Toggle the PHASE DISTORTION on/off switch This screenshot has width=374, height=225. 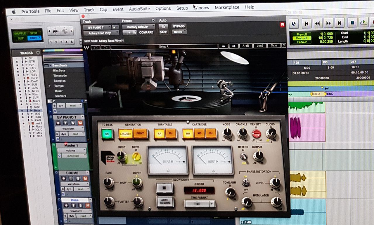(246, 183)
